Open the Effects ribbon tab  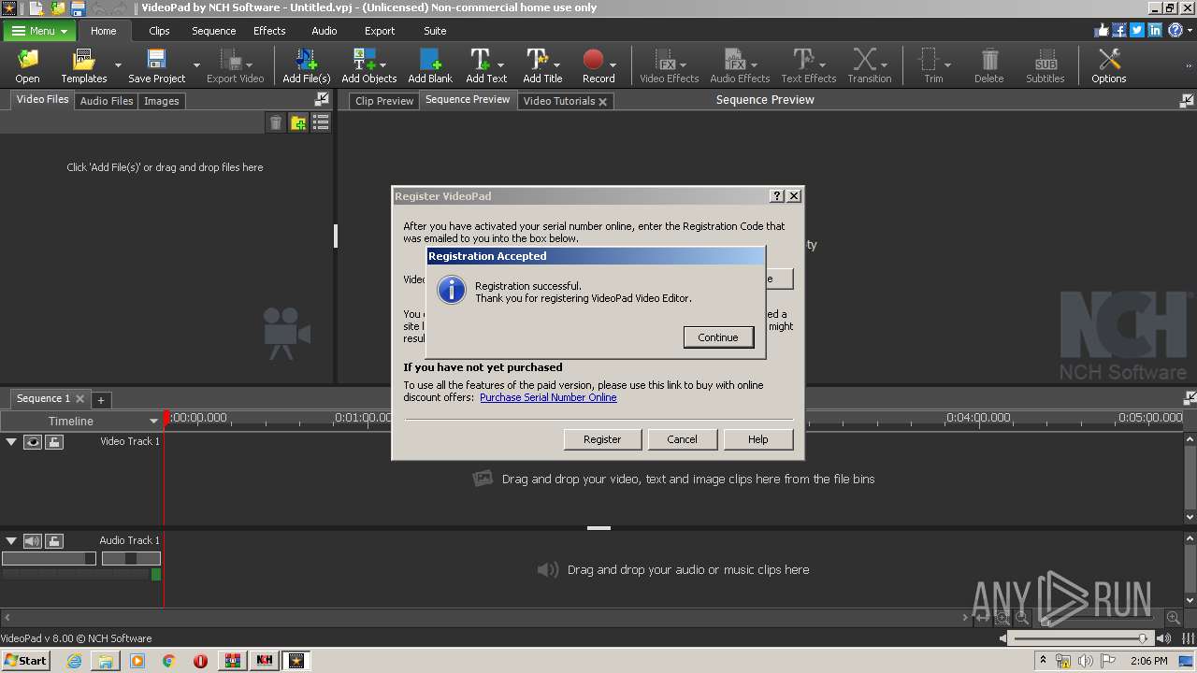pos(269,31)
